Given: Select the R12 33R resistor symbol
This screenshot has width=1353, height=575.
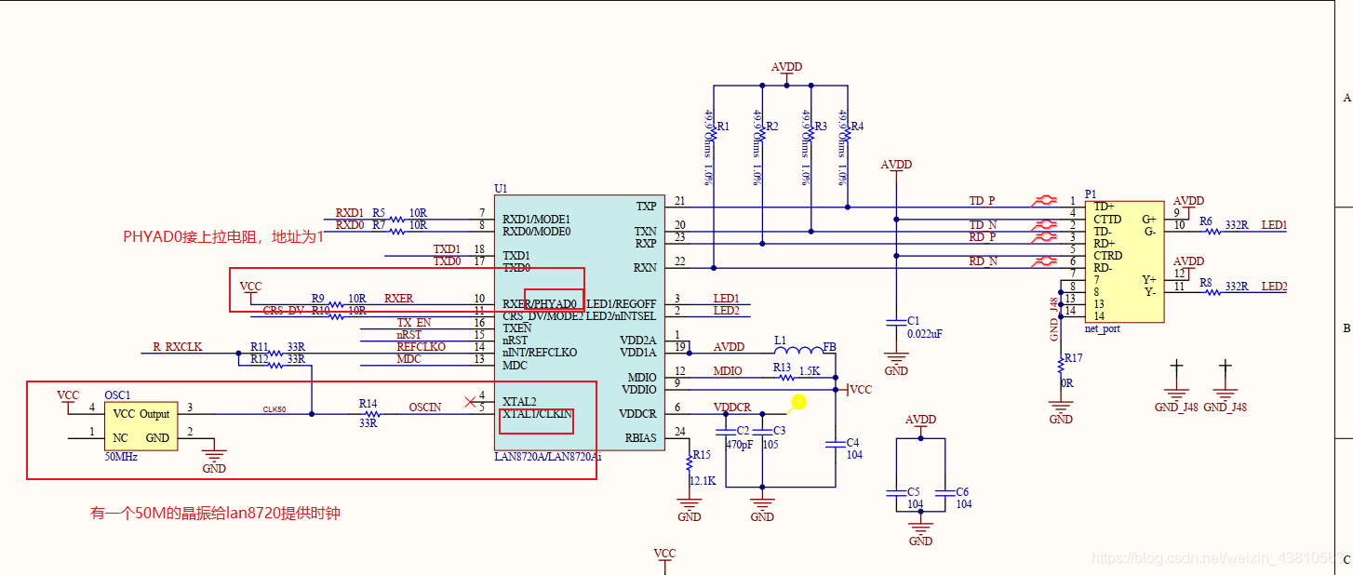Looking at the screenshot, I should [x=275, y=365].
